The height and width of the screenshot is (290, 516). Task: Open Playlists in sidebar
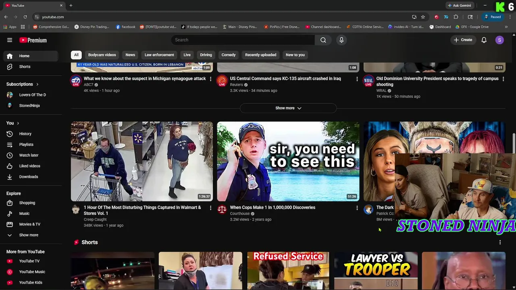31,144
